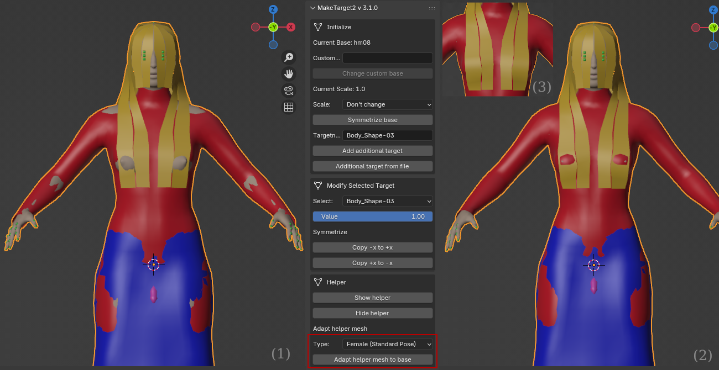Click Adapt helper mesh to base
719x370 pixels.
372,360
